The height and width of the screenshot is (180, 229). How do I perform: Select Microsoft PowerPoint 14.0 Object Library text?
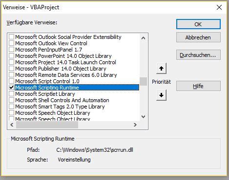63,56
